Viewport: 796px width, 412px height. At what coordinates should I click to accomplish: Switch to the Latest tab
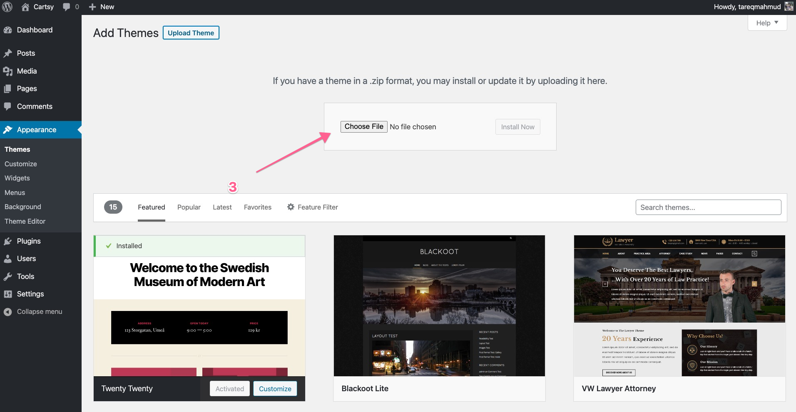[222, 207]
